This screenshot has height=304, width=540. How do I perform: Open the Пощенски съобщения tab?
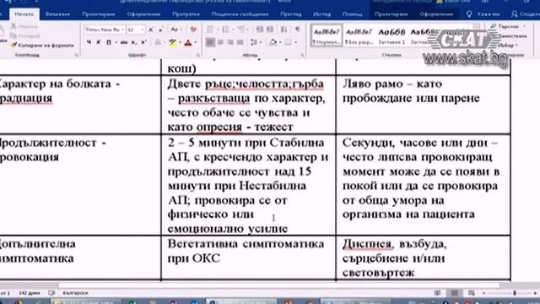coord(240,14)
